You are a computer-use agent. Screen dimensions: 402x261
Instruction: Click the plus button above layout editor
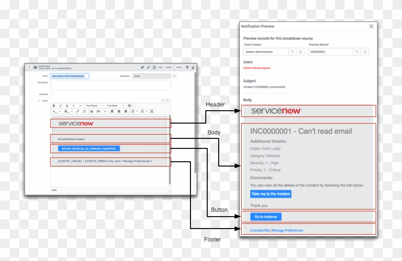[x=168, y=100]
